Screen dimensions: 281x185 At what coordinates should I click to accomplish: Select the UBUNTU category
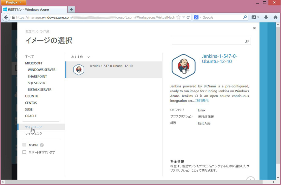click(x=32, y=96)
